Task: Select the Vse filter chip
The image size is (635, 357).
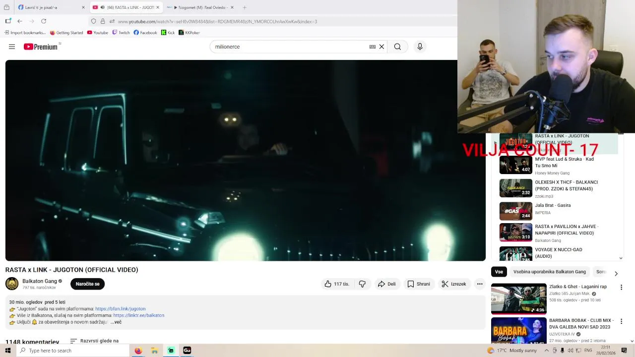Action: (499, 272)
